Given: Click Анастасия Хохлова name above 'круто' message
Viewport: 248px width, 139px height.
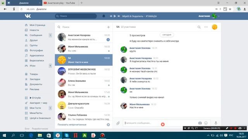Looking at the screenshot, I should (140, 48).
